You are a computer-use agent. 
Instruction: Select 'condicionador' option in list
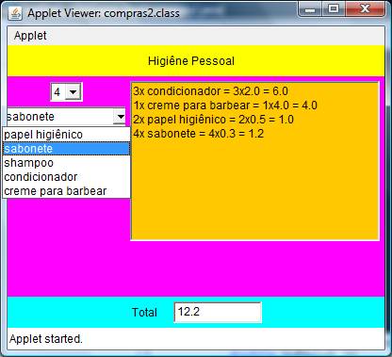click(x=66, y=177)
